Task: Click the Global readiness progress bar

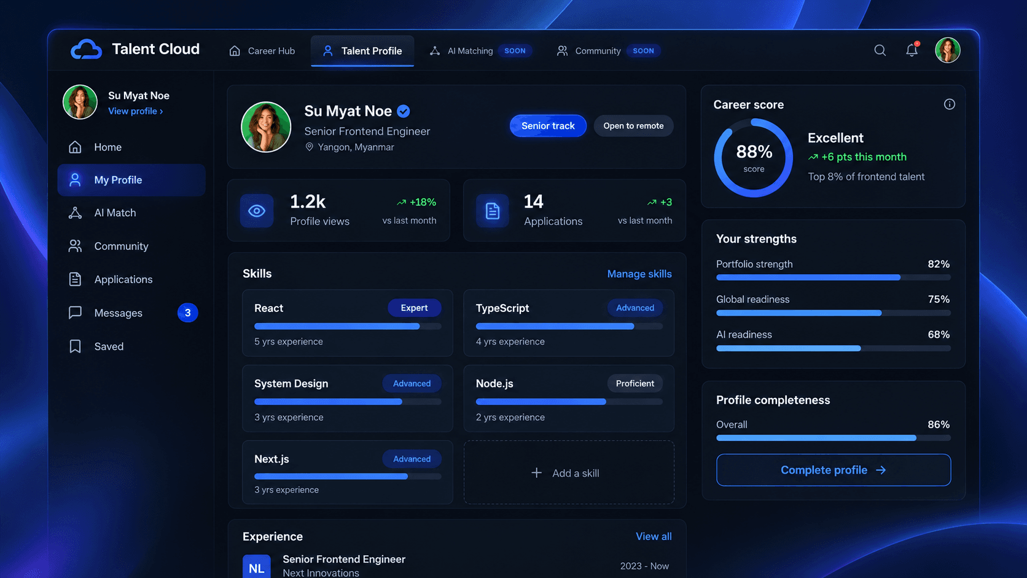Action: pos(834,313)
